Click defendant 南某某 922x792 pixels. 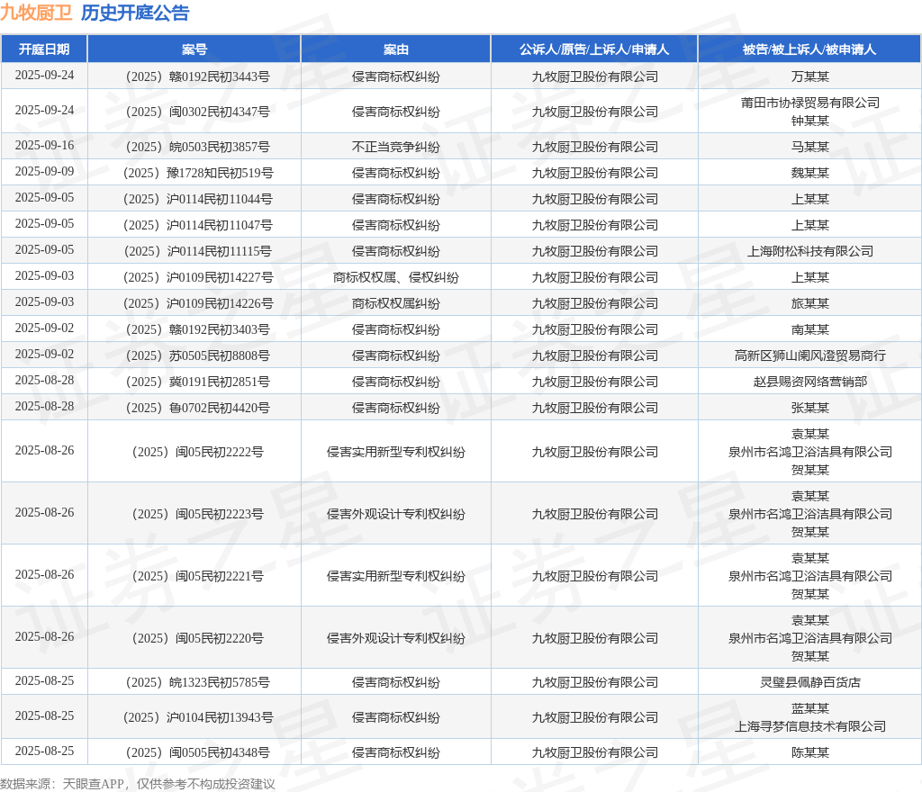(x=809, y=329)
